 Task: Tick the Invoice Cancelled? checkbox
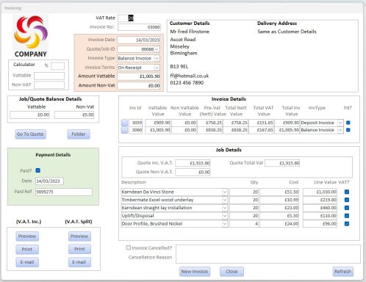[x=129, y=247]
